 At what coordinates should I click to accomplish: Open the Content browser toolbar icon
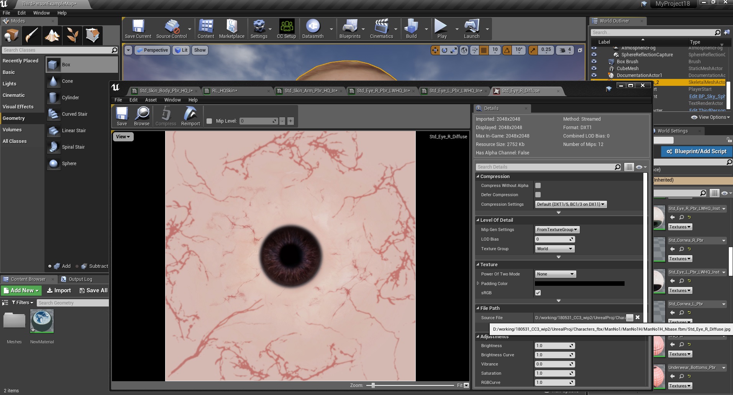206,29
